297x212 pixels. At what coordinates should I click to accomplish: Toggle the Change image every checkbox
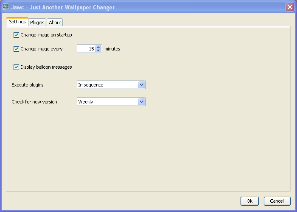tap(16, 49)
